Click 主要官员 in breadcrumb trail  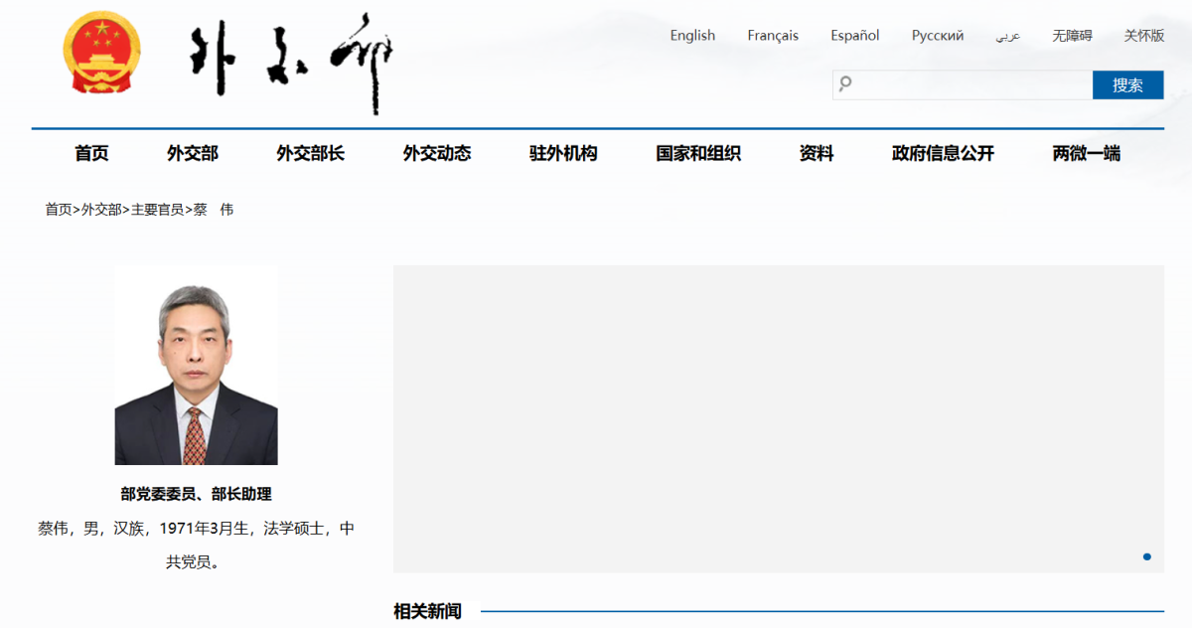(157, 210)
